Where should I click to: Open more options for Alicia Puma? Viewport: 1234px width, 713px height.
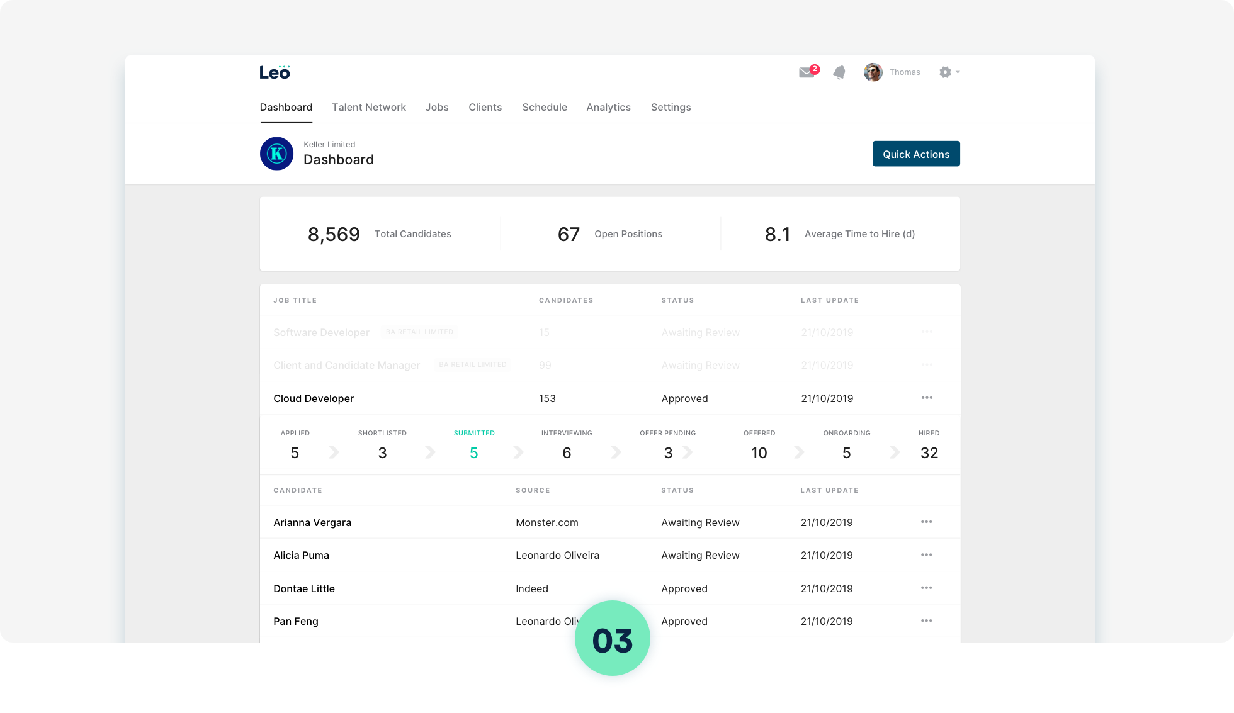pyautogui.click(x=927, y=554)
